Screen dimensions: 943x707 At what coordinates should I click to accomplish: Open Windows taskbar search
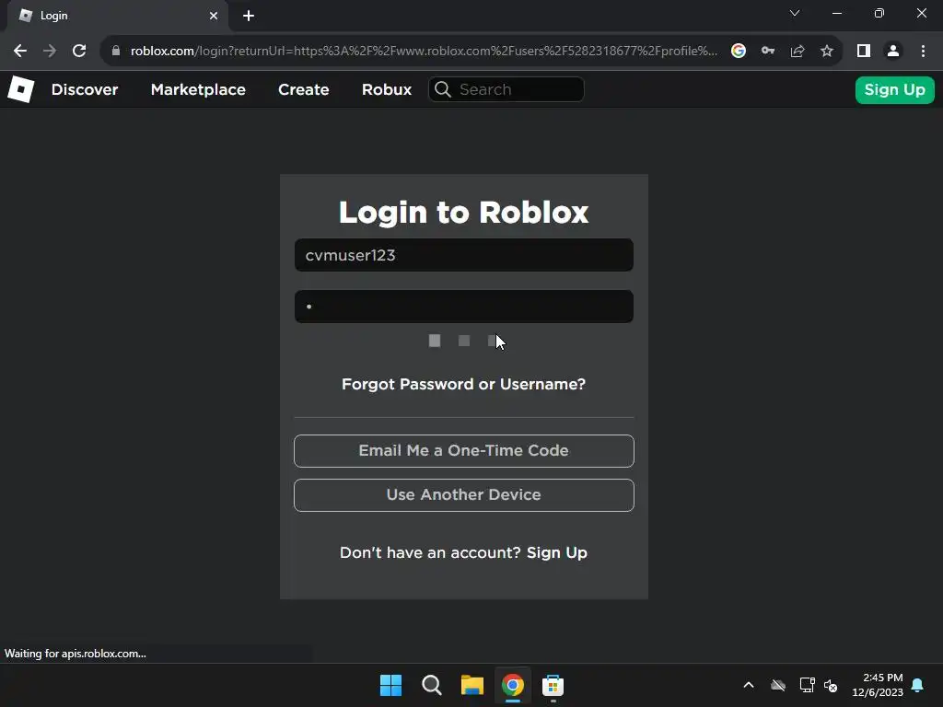point(432,685)
